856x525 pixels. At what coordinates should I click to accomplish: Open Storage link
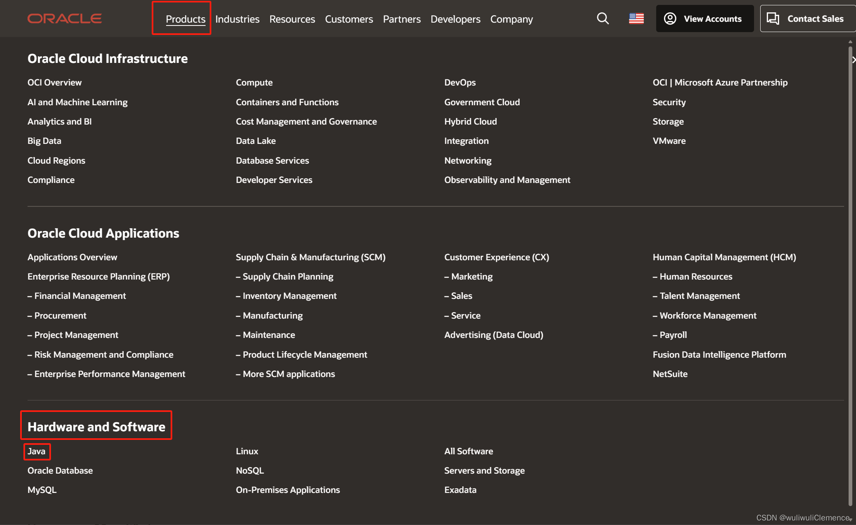[x=668, y=121]
